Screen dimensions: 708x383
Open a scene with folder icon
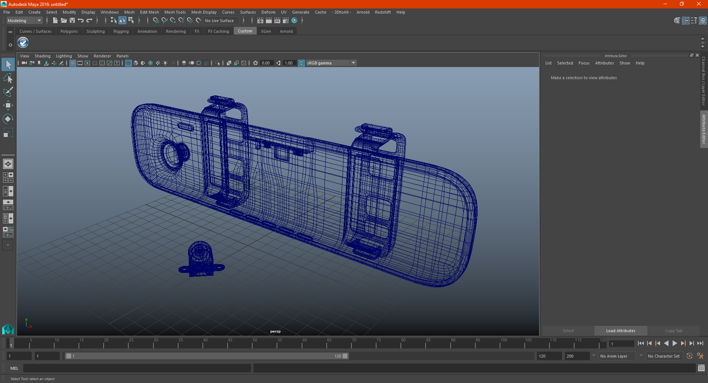pos(63,21)
